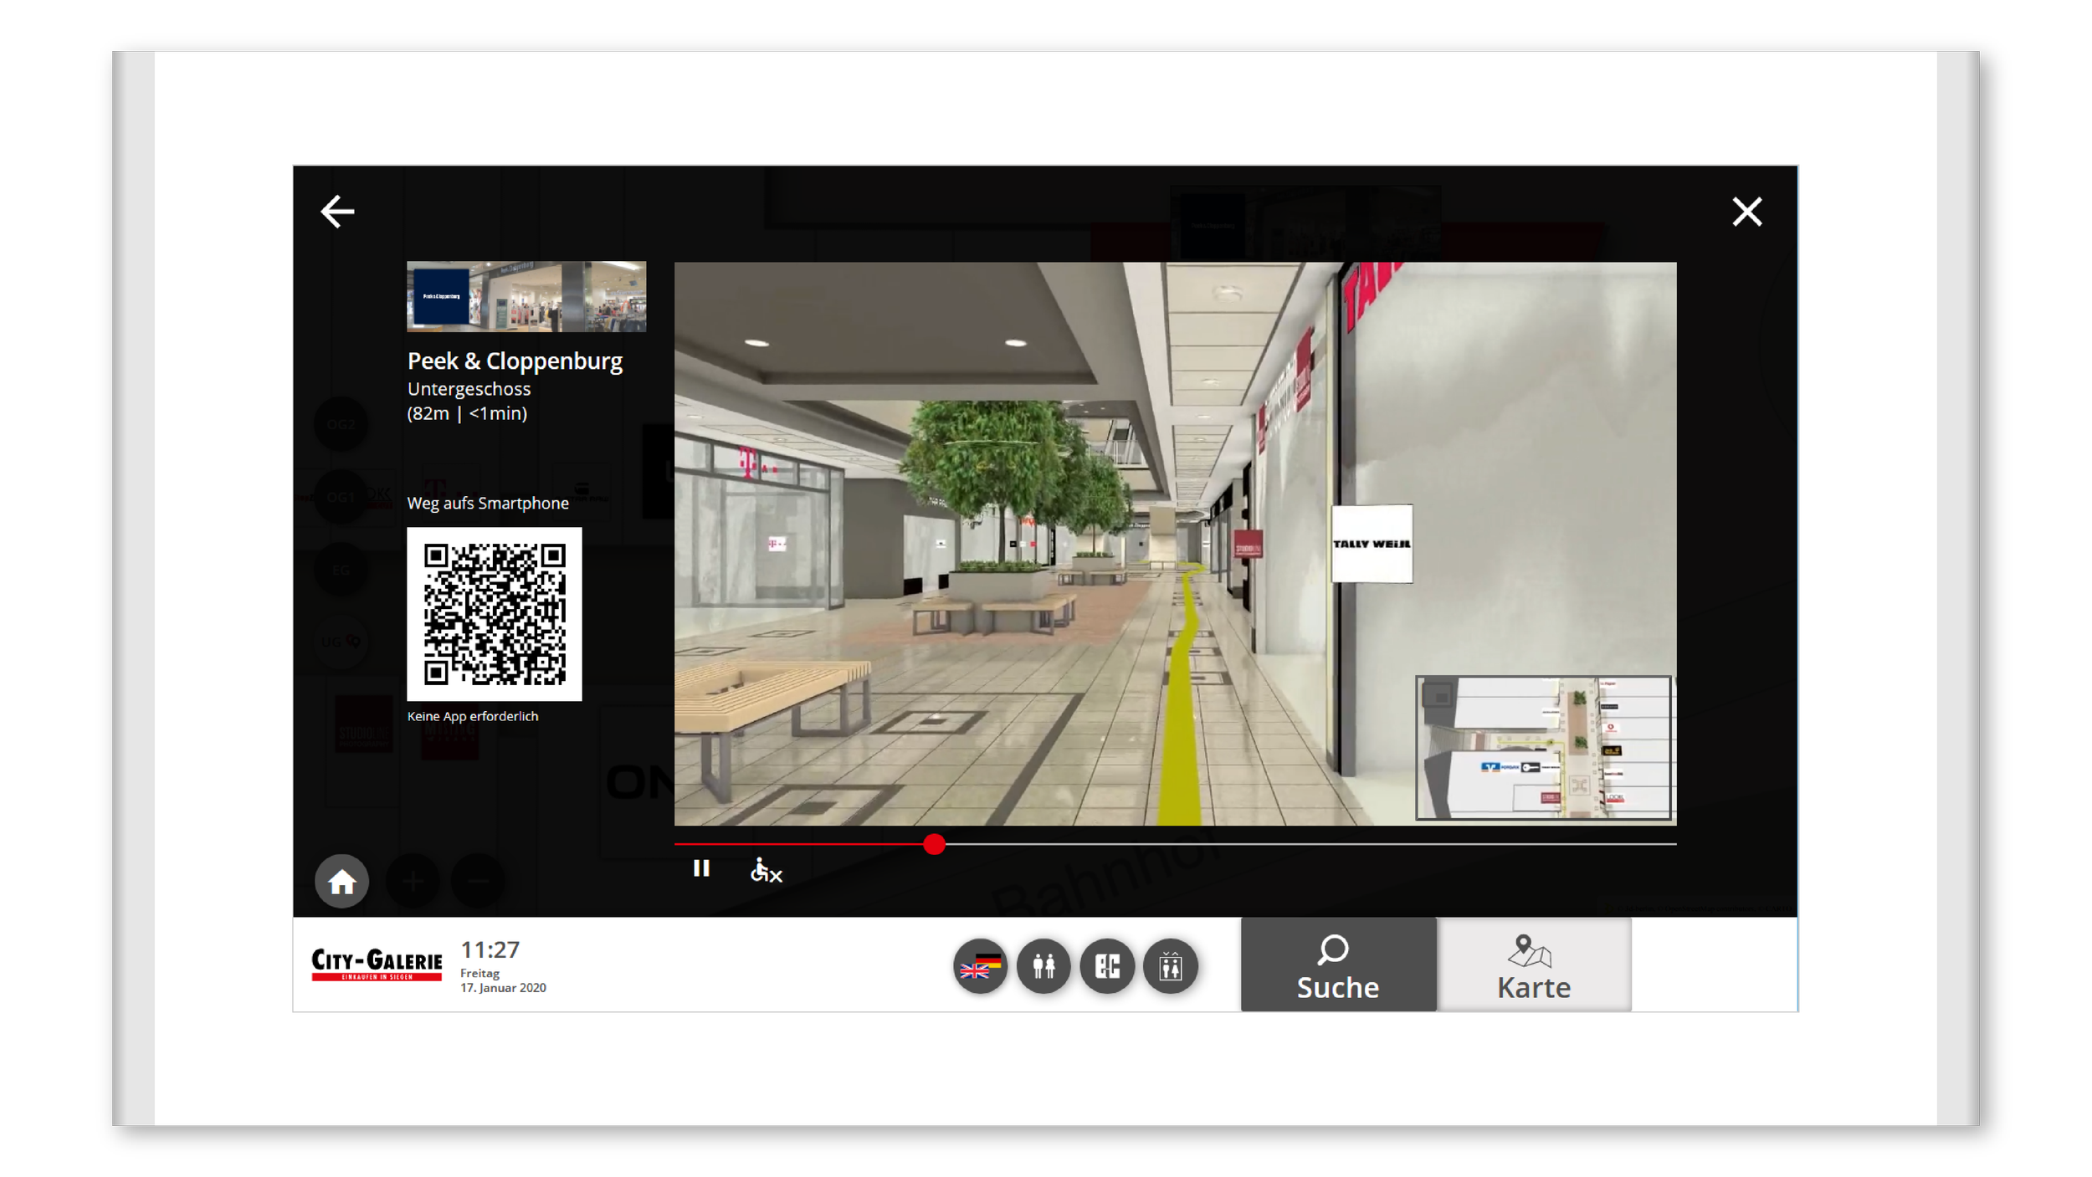
Task: Select the dimmed UG floor button
Action: pyautogui.click(x=341, y=642)
